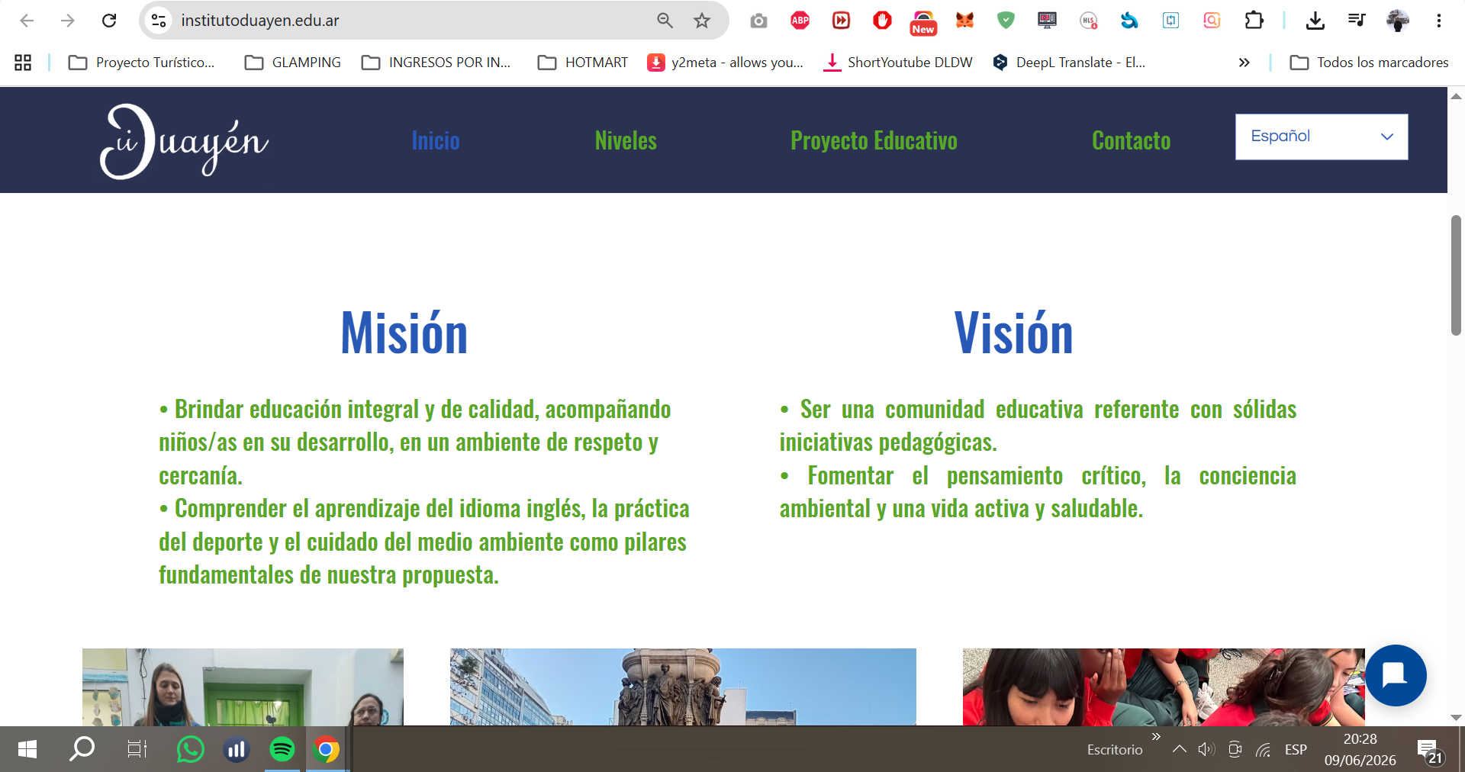Screen dimensions: 1465x772
Task: Open the red fast-forward extension
Action: tap(841, 21)
